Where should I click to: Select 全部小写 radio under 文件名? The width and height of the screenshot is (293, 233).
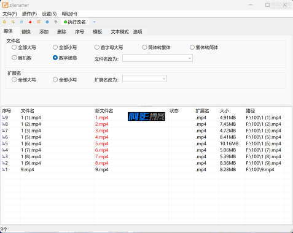55,47
